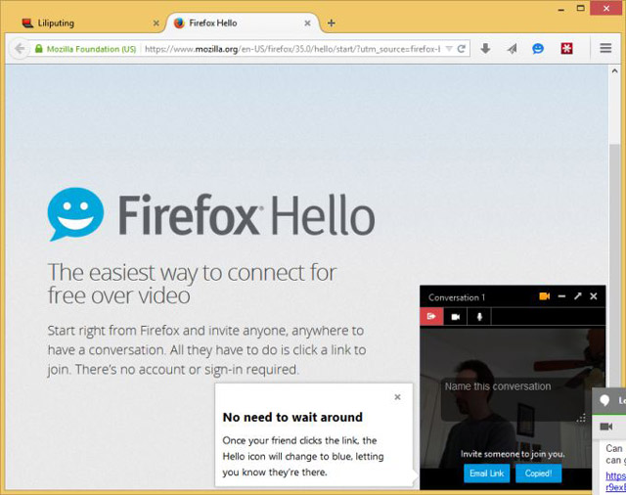Click the green padlock site identity icon
626x495 pixels.
[39, 49]
